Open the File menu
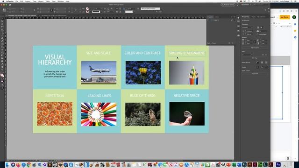This screenshot has height=168, width=299. click(x=17, y=1)
